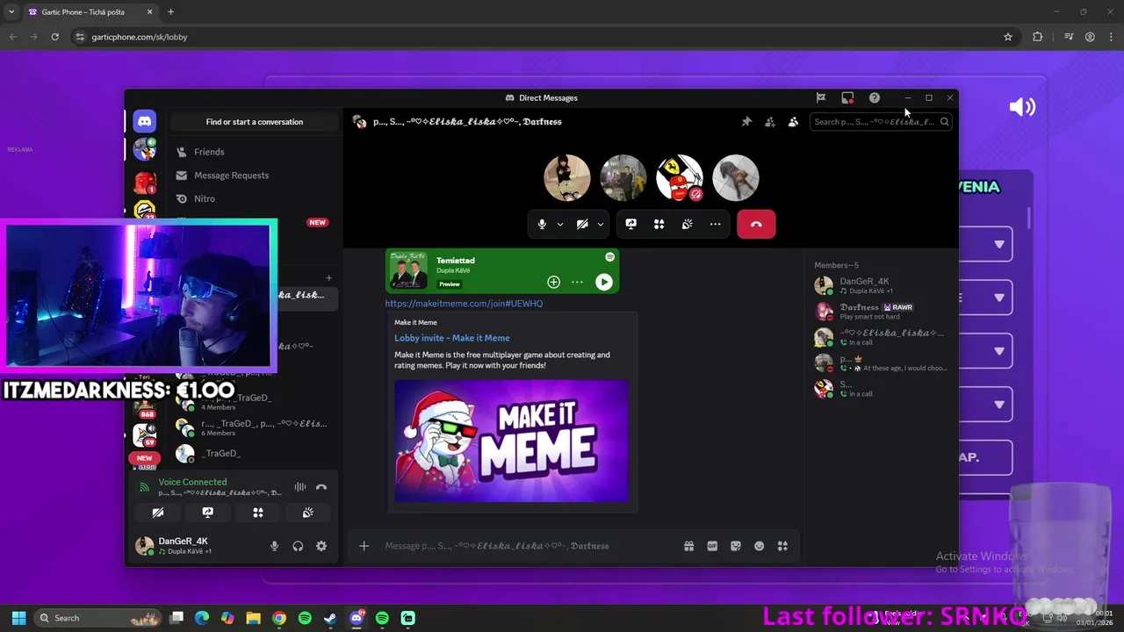
Task: Start an activity from call controls
Action: click(659, 224)
